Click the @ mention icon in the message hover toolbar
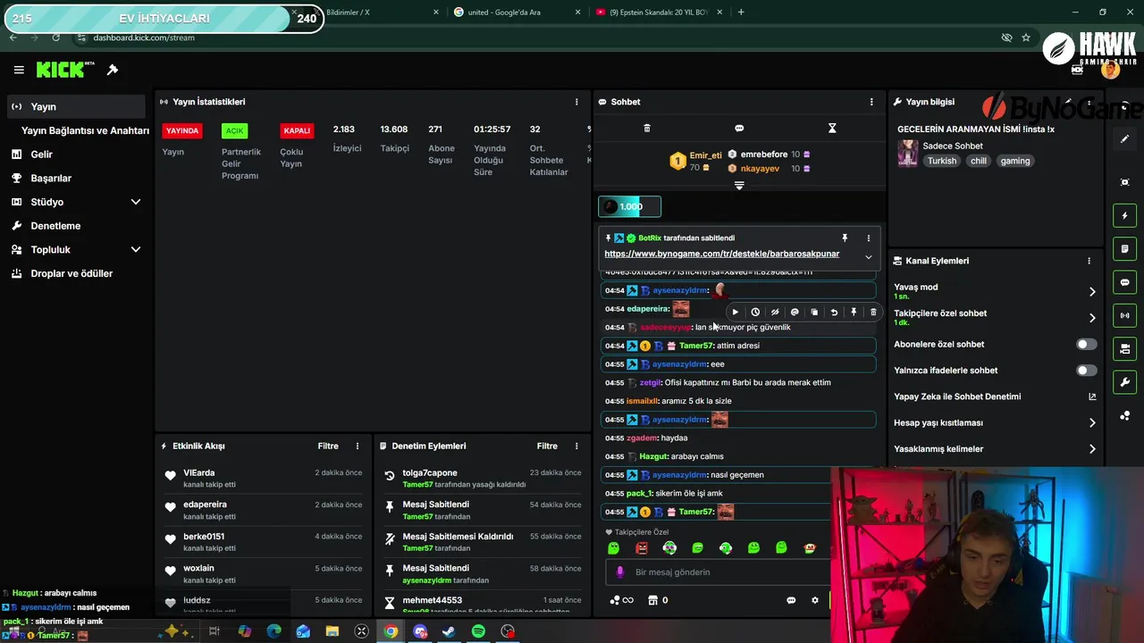The image size is (1144, 643). pyautogui.click(x=795, y=313)
